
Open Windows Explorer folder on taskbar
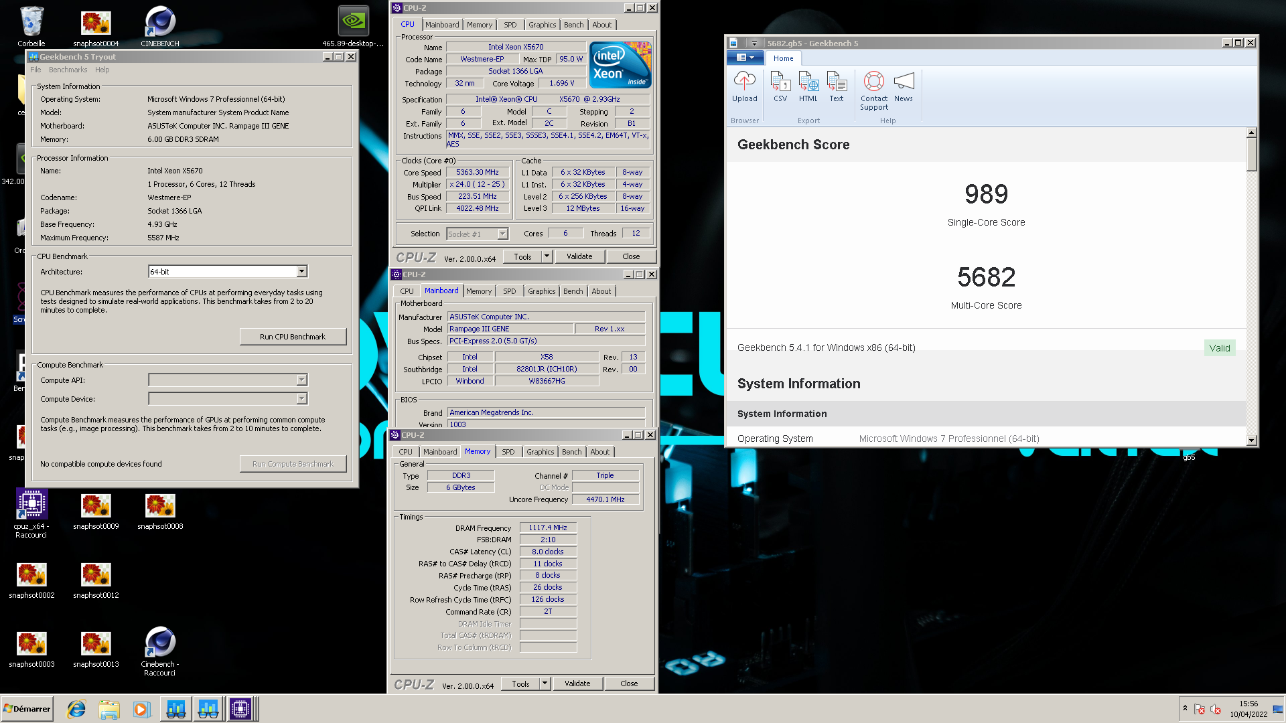pos(109,709)
